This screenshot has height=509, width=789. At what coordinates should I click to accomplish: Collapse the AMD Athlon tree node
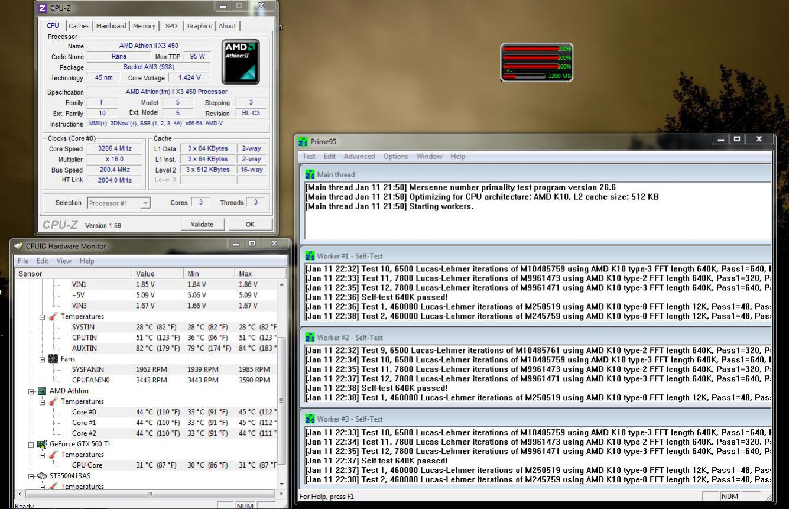(x=31, y=391)
